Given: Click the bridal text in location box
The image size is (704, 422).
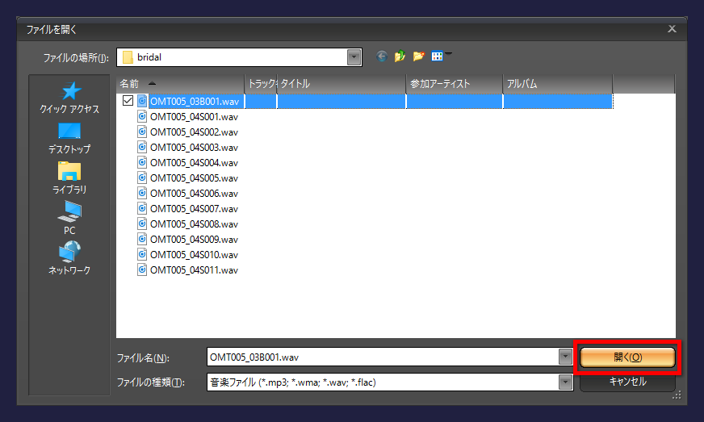Looking at the screenshot, I should pos(149,57).
